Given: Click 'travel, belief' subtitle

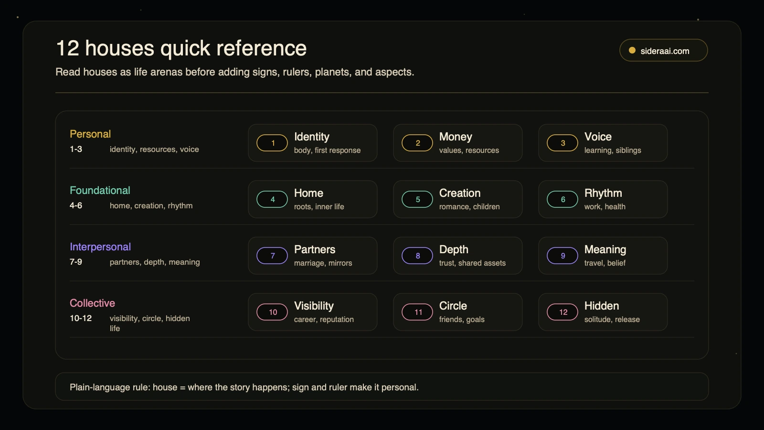Looking at the screenshot, I should (x=605, y=263).
